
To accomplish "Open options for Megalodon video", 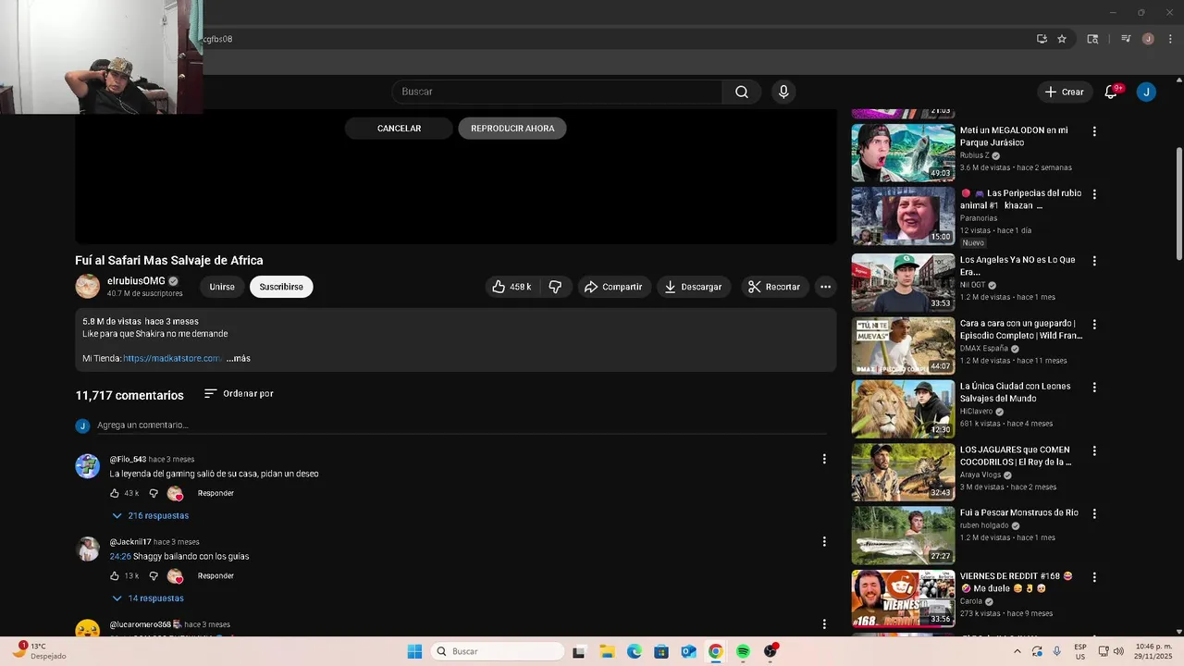I will tap(1094, 131).
